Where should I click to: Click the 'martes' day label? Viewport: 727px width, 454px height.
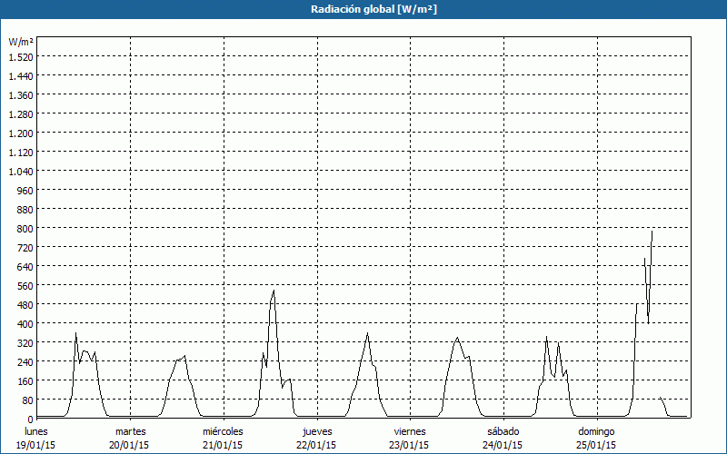click(x=130, y=431)
